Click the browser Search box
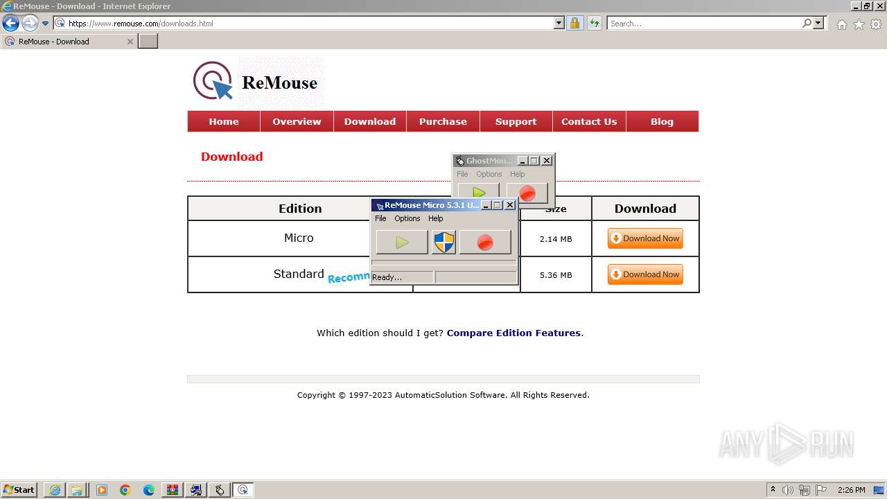The width and height of the screenshot is (887, 499). coord(704,23)
